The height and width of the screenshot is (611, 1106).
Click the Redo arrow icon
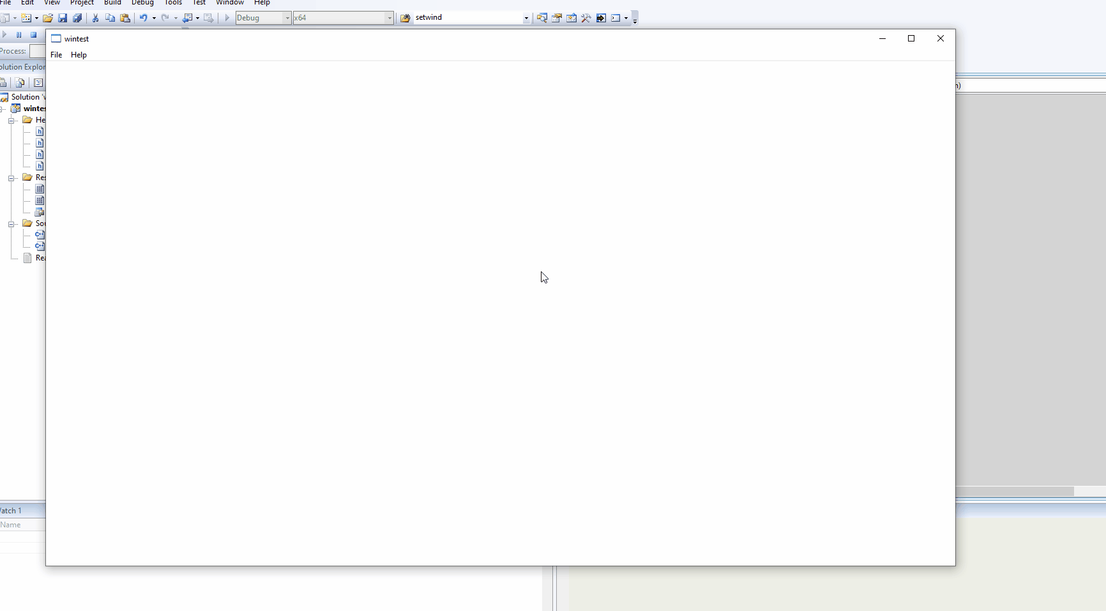tap(165, 18)
